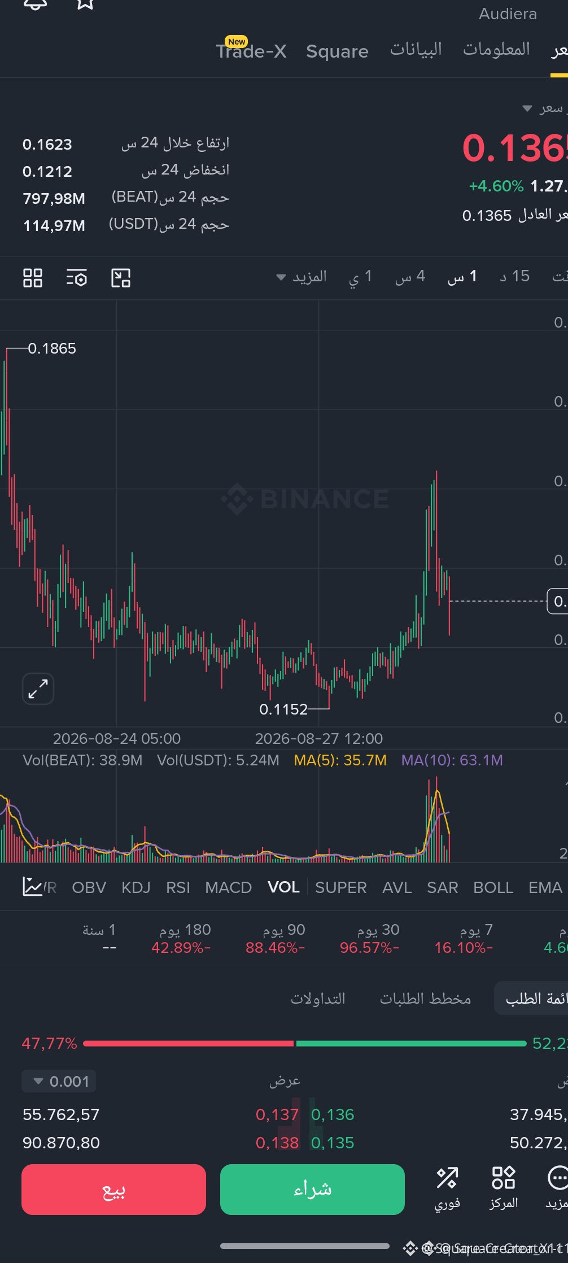Select the 1 س hourly timeframe
Screen dimensions: 568x1263
tap(462, 277)
